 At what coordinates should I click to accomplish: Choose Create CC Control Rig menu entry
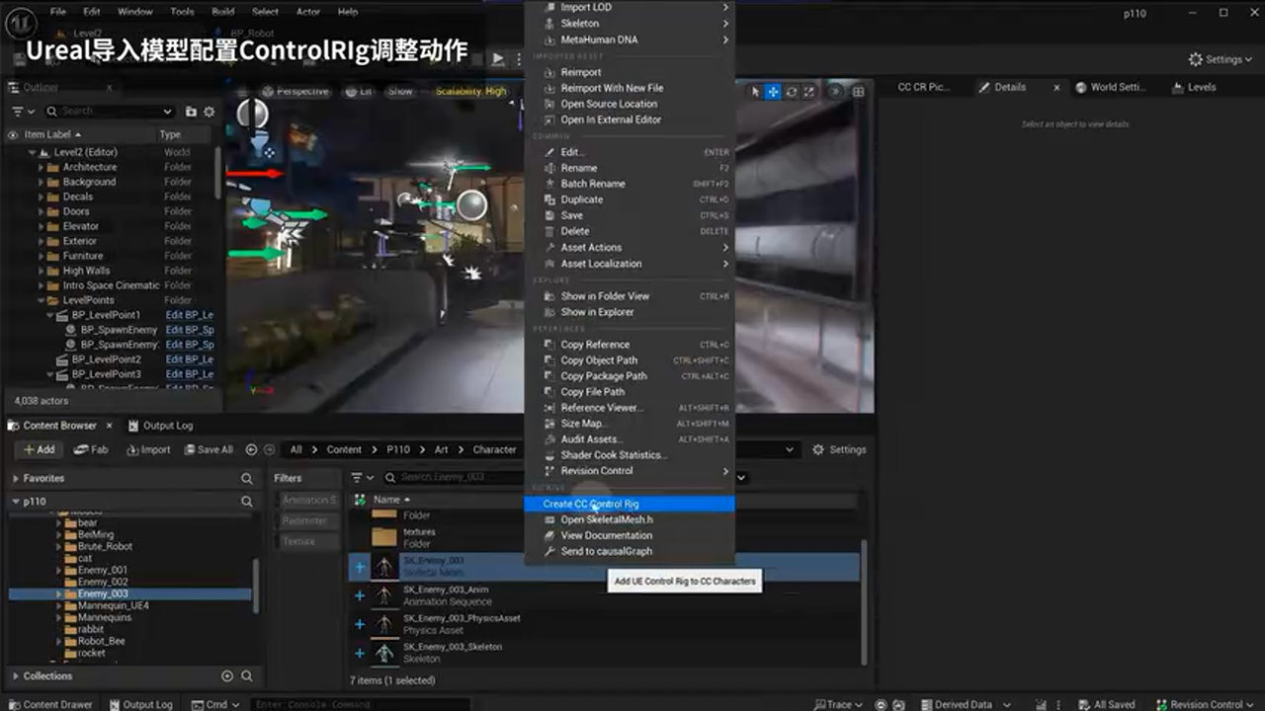[x=591, y=504]
